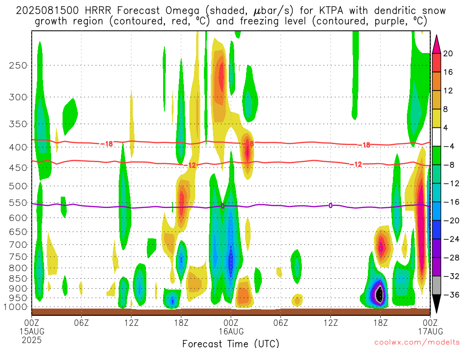Image resolution: width=464 pixels, height=348 pixels.
Task: Click the 00Z tick label above 15AUG
Action: [32, 322]
